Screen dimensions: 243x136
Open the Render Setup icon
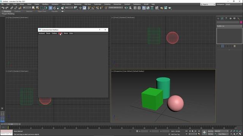pos(161,8)
